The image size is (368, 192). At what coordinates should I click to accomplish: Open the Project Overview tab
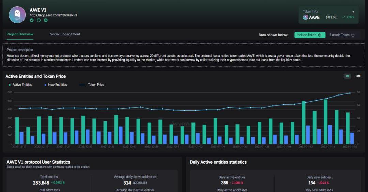point(20,34)
